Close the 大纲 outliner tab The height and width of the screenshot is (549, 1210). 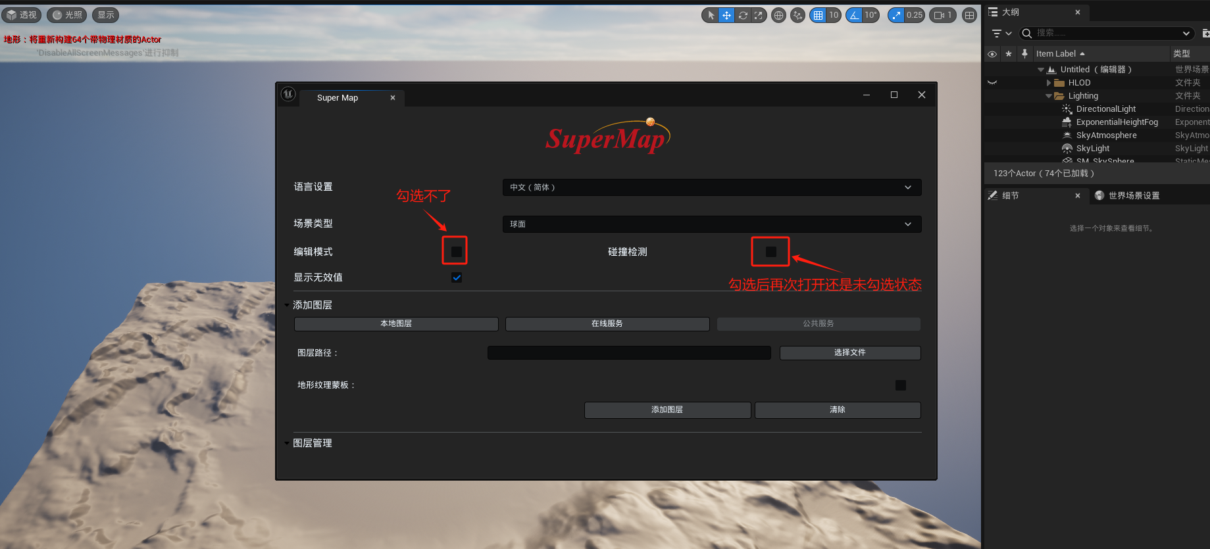(1078, 12)
